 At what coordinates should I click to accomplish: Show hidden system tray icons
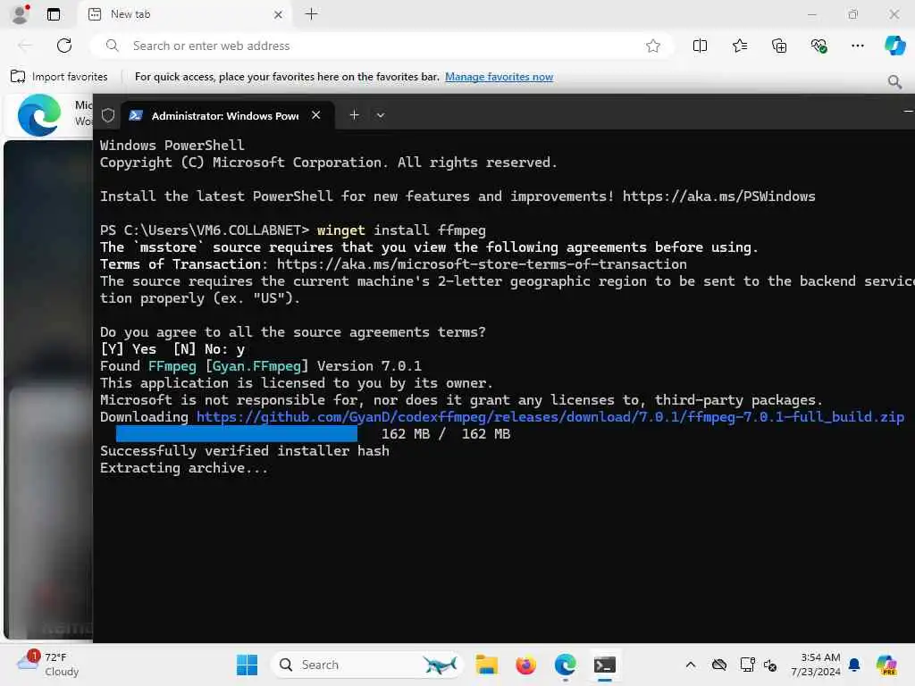click(691, 665)
